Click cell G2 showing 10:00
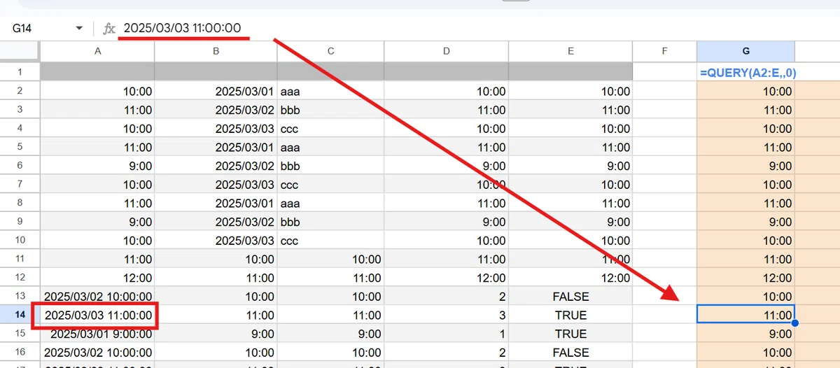Screen dimensions: 840x368 745,91
